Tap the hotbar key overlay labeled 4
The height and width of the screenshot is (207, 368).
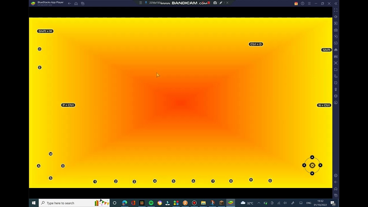pos(155,181)
